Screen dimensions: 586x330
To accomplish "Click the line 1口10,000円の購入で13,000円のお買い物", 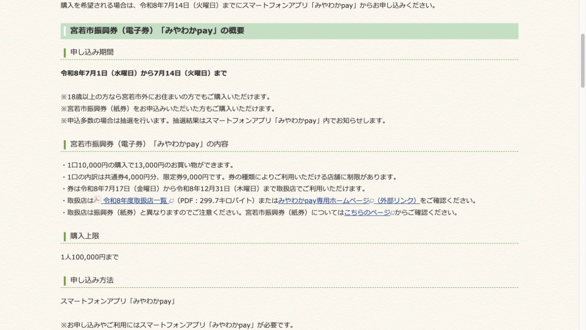I will pos(147,165).
